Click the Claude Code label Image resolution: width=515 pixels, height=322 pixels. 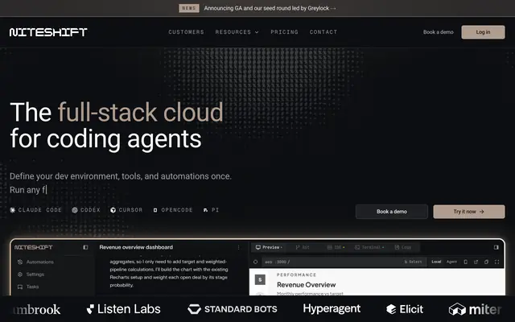pos(40,210)
